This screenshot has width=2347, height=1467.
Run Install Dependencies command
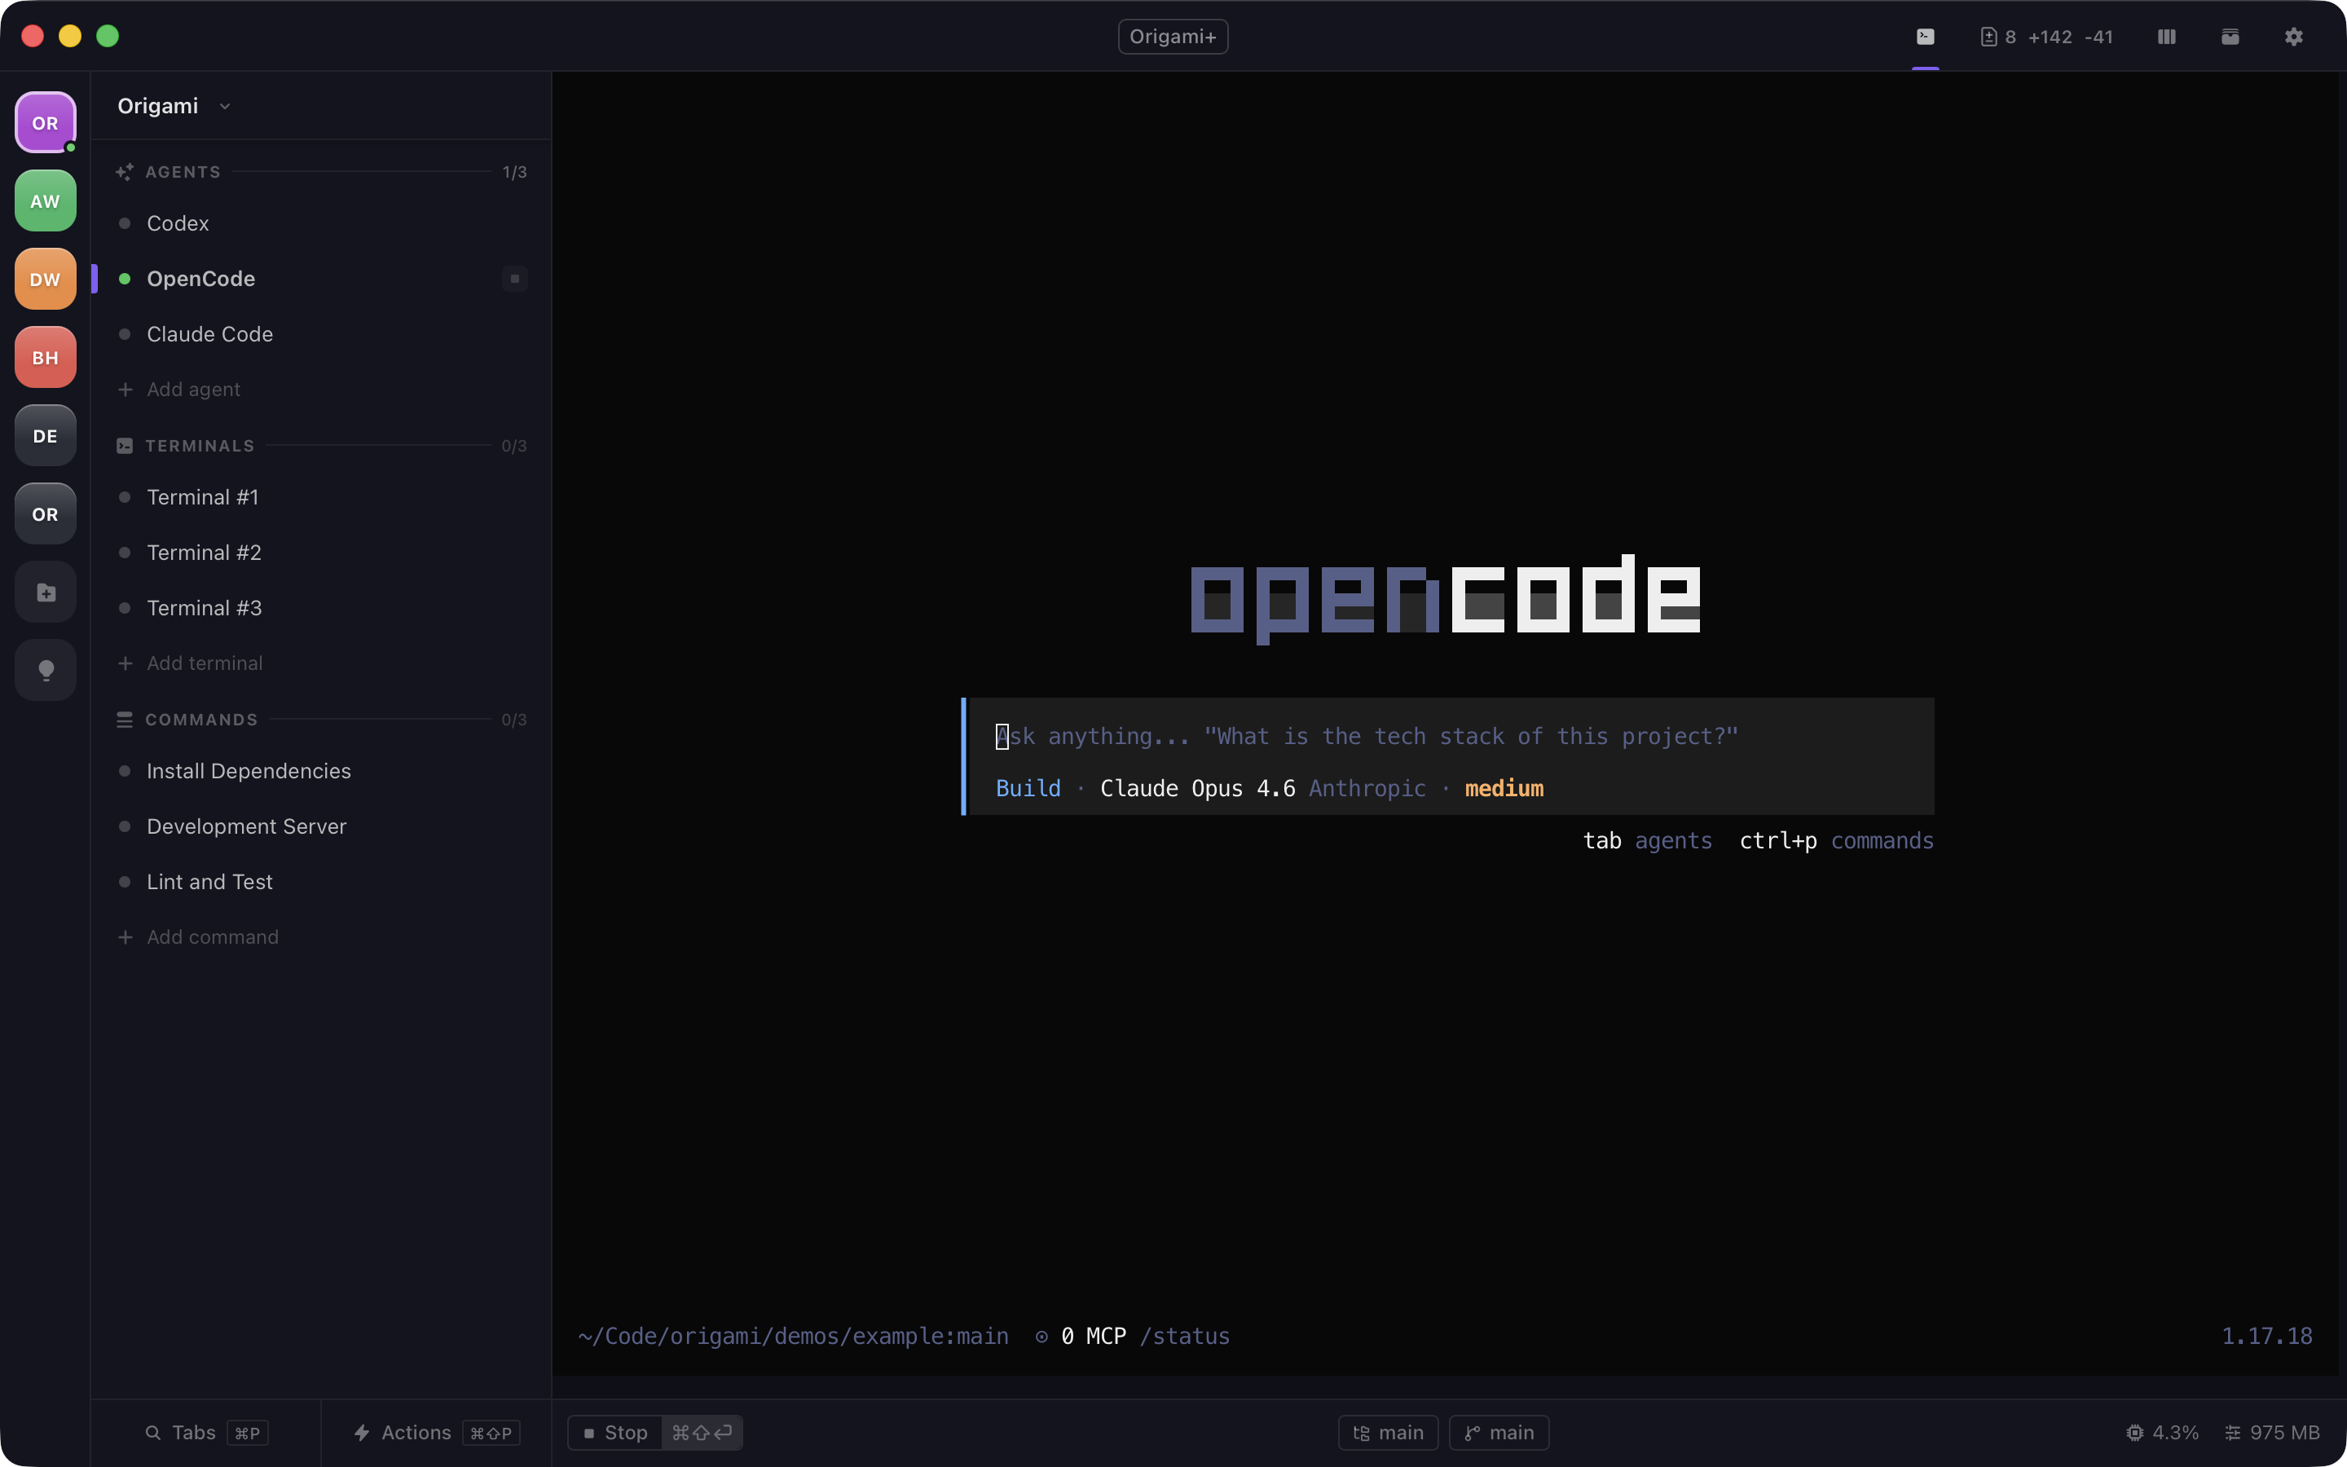pos(321,771)
